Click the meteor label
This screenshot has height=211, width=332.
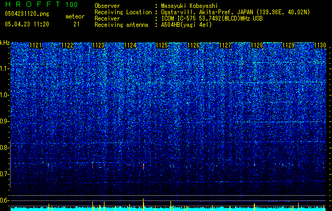tap(75, 16)
